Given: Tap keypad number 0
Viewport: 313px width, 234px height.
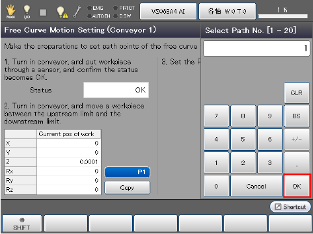Looking at the screenshot, I should pyautogui.click(x=216, y=186).
